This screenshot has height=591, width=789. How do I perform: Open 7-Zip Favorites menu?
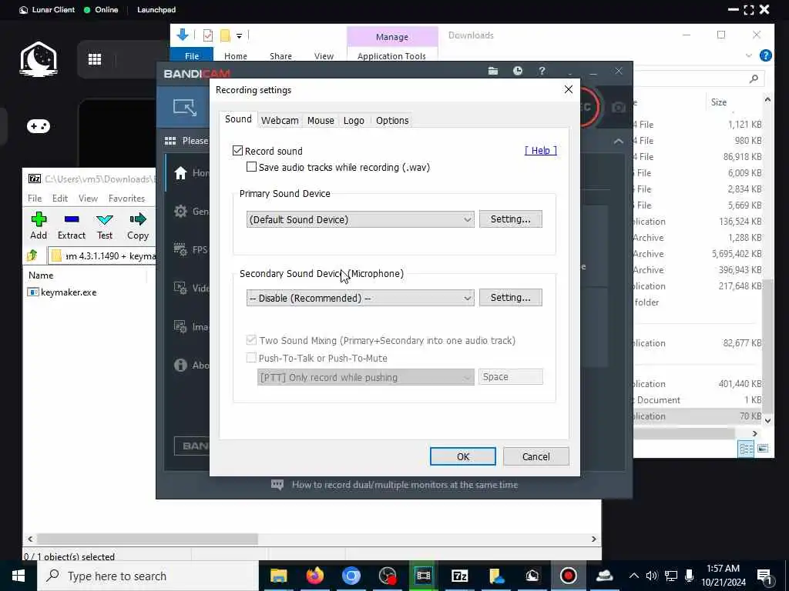[x=126, y=199]
